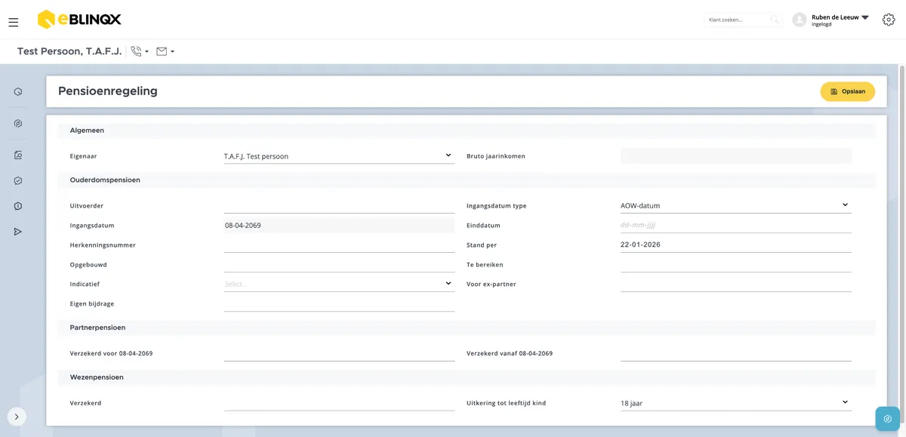Open the Uitkering tot leeftijd kind dropdown
This screenshot has width=906, height=437.
point(736,403)
